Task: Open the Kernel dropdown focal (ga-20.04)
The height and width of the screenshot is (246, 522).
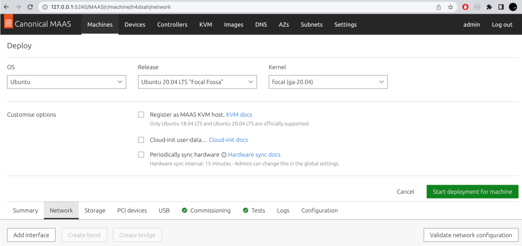Action: coord(328,82)
